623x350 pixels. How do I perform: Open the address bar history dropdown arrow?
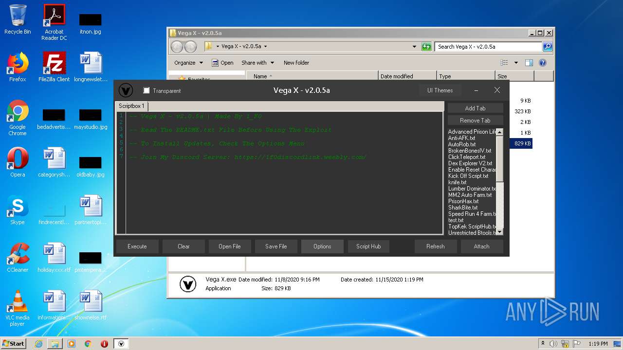coord(414,47)
